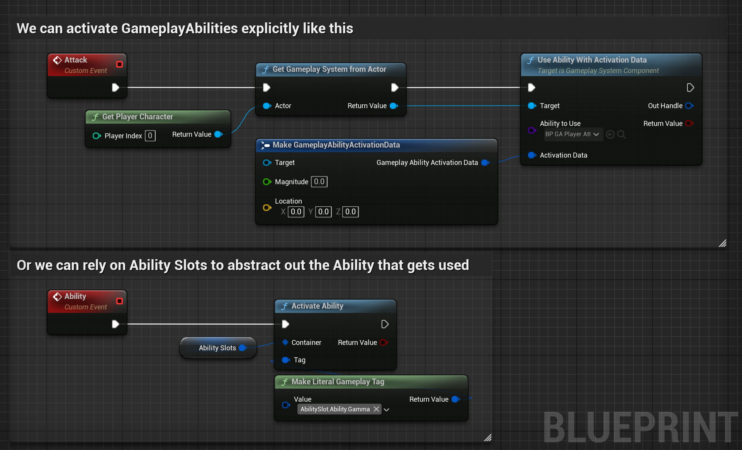Click Activate Ability Return Value red pin
Image resolution: width=742 pixels, height=450 pixels.
(x=384, y=342)
